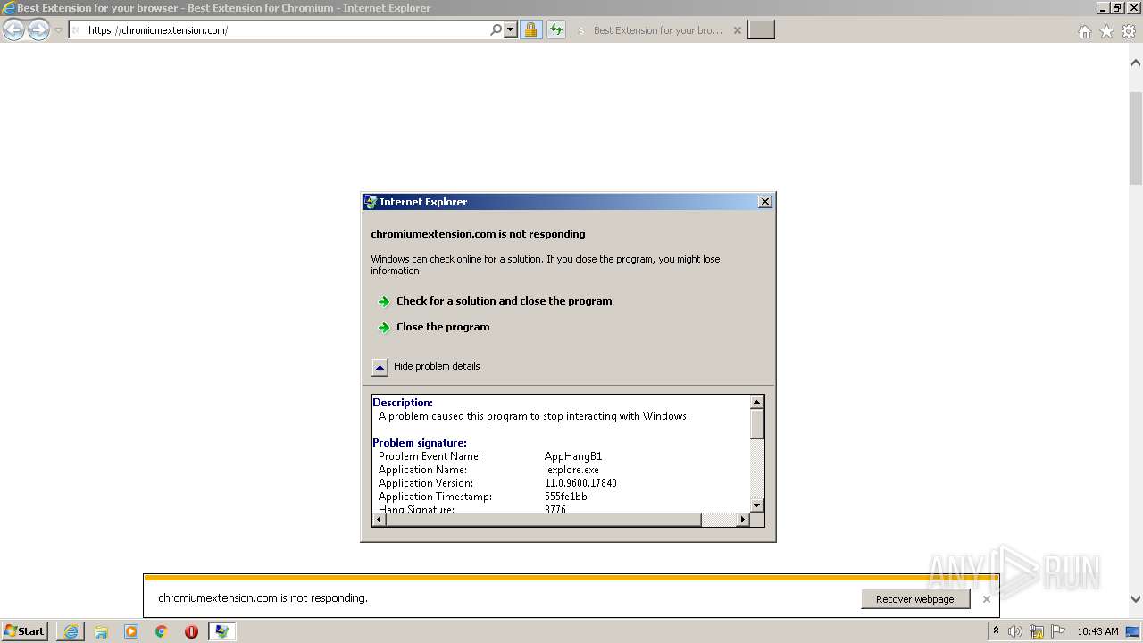
Task: Select the 'iexplore.exe' application name value
Action: point(571,470)
